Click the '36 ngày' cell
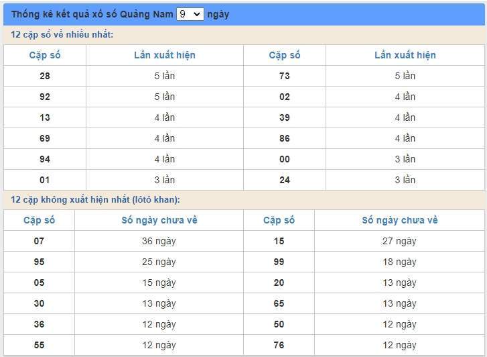The image size is (487, 357). pos(159,241)
